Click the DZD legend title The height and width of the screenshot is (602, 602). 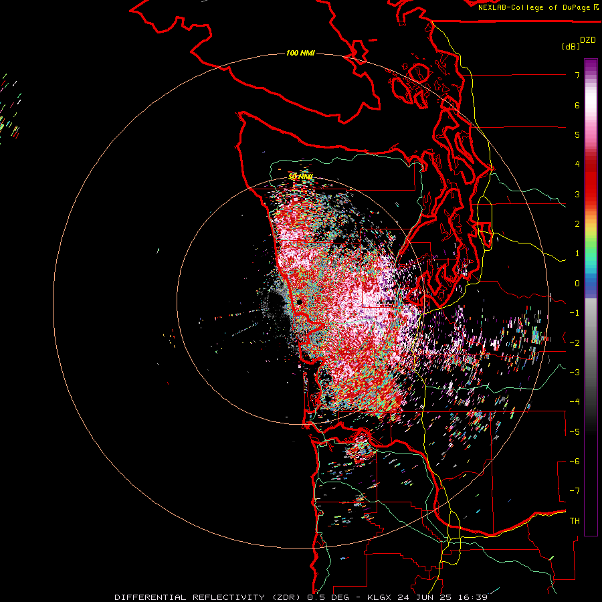click(588, 40)
